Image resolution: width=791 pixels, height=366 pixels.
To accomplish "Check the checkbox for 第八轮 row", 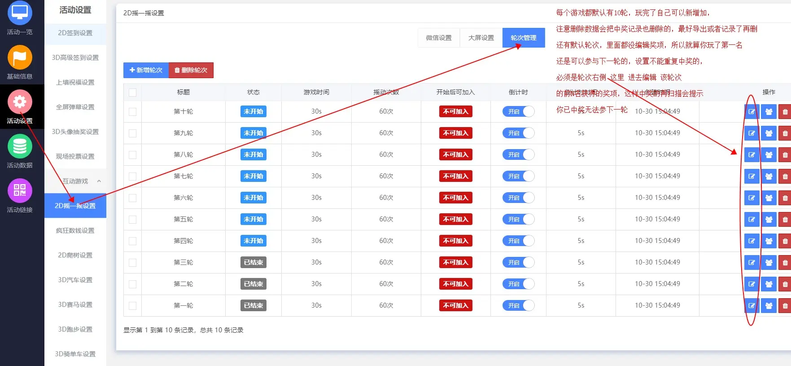I will coord(132,155).
